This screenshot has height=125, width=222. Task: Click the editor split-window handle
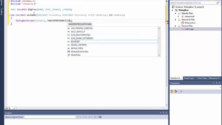pos(166,1)
